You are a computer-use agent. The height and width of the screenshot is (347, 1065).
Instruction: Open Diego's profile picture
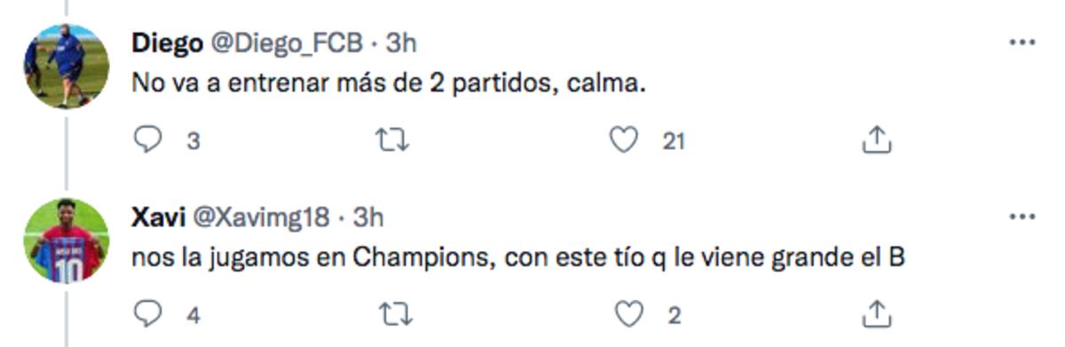67,67
